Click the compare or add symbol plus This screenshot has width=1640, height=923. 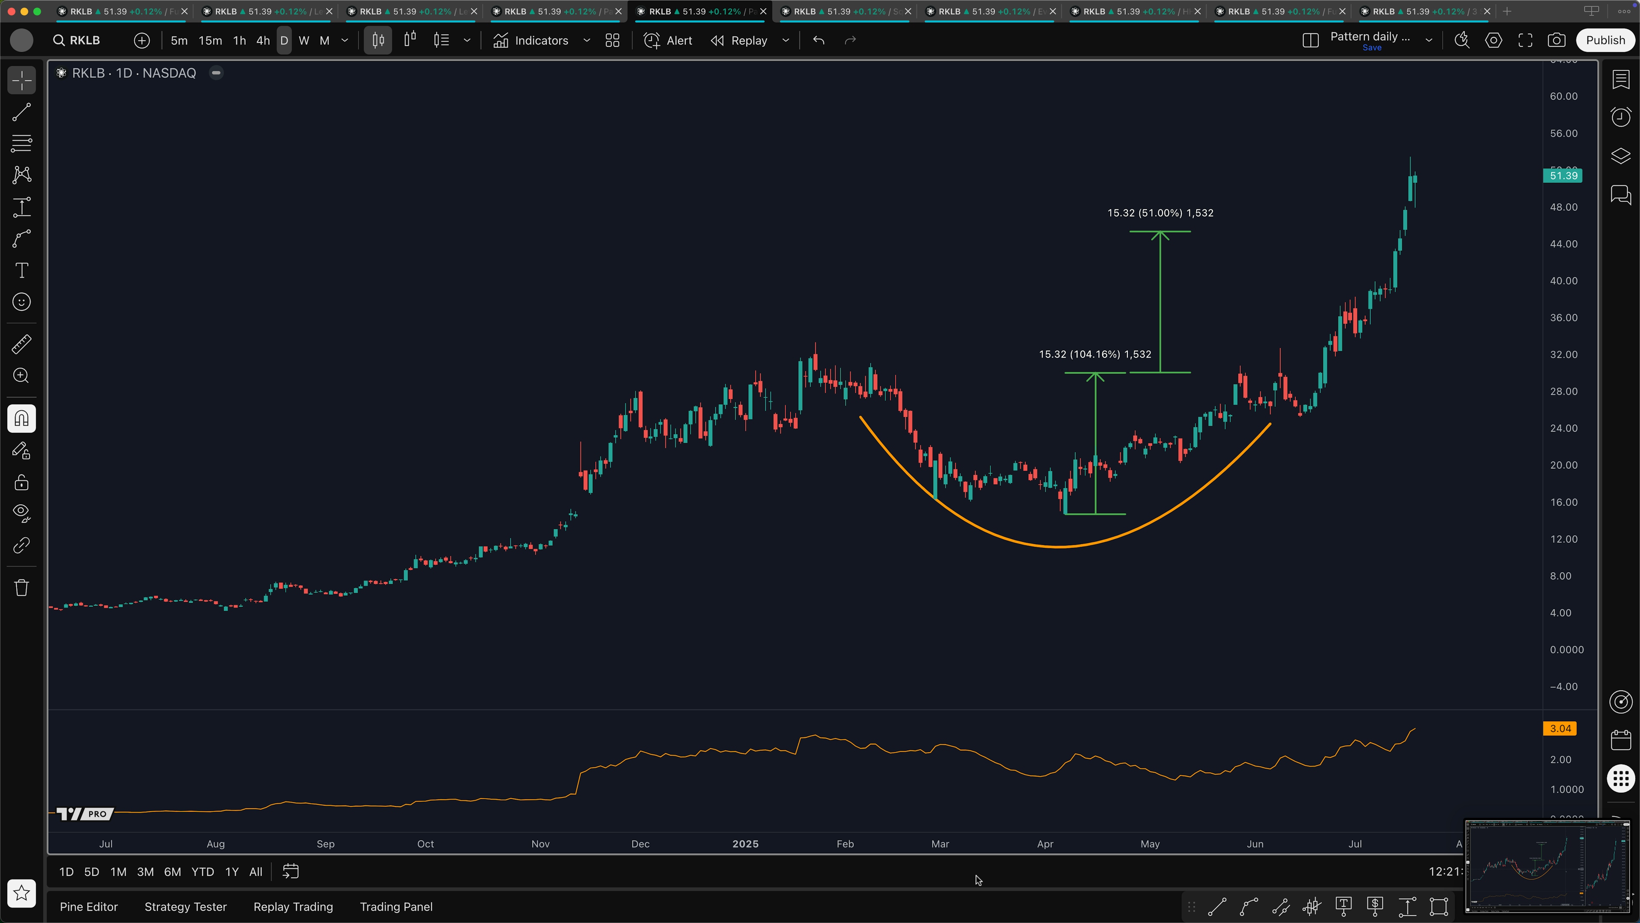141,41
